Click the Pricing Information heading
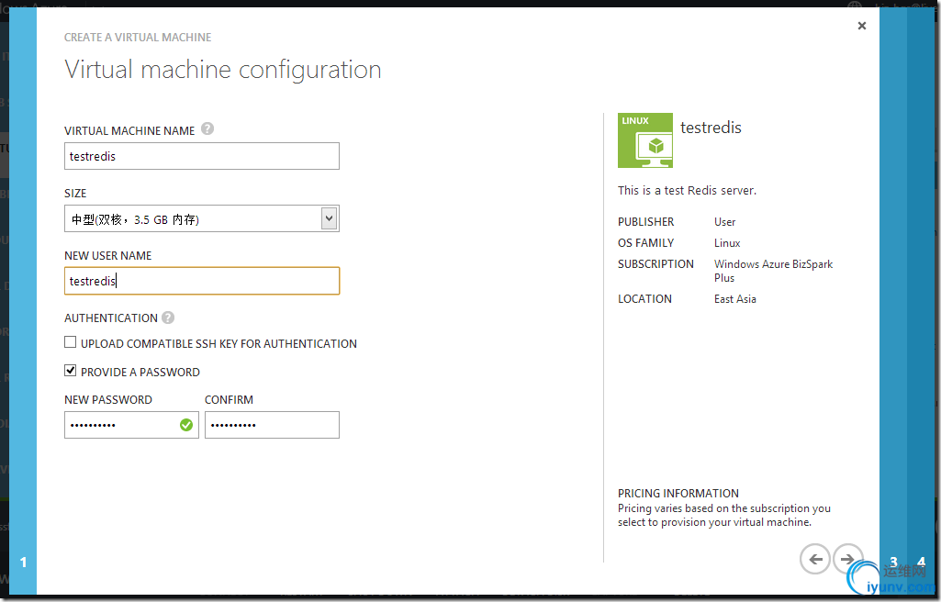The image size is (941, 602). pos(678,494)
